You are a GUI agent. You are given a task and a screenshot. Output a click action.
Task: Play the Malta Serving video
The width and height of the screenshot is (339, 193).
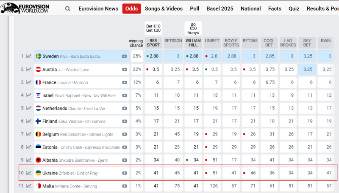[x=124, y=186]
